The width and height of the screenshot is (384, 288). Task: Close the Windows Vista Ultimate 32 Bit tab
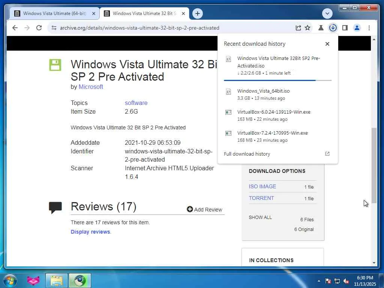[x=183, y=13]
